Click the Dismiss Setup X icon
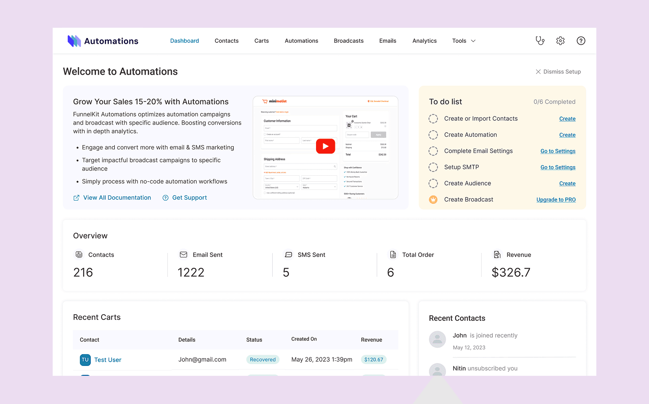 538,72
